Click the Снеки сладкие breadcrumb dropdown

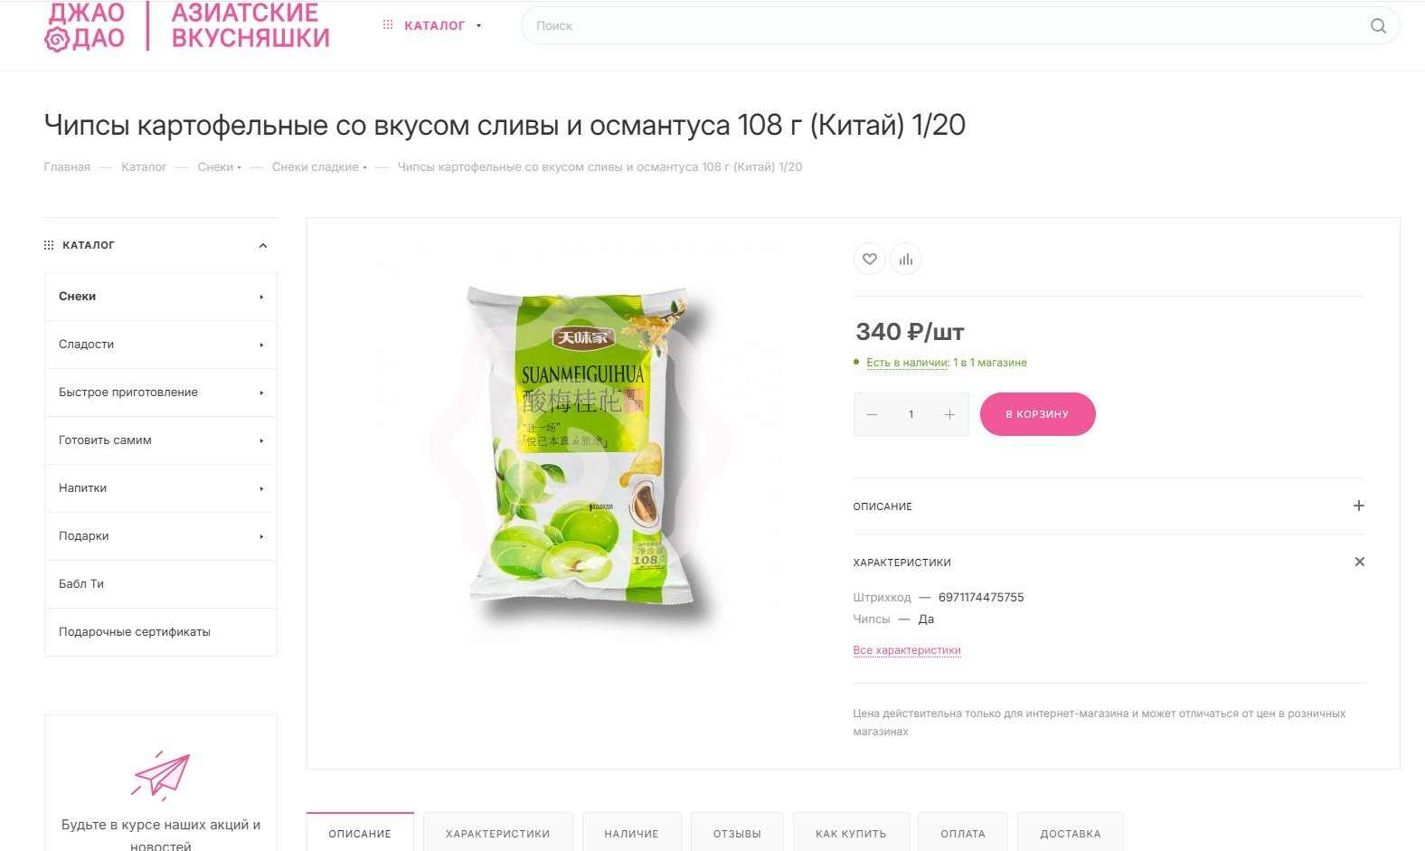pyautogui.click(x=319, y=167)
